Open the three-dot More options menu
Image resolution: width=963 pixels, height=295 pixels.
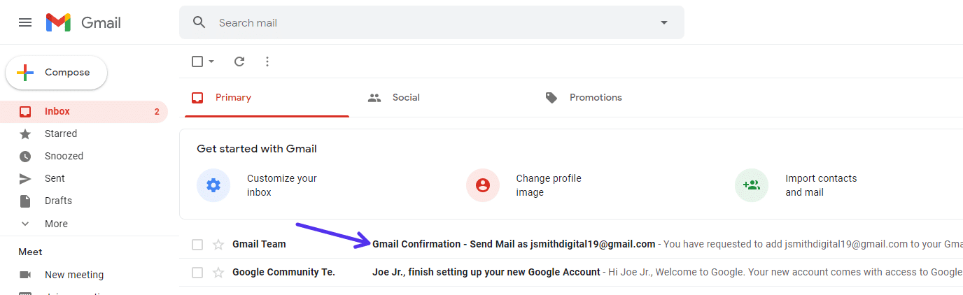267,62
